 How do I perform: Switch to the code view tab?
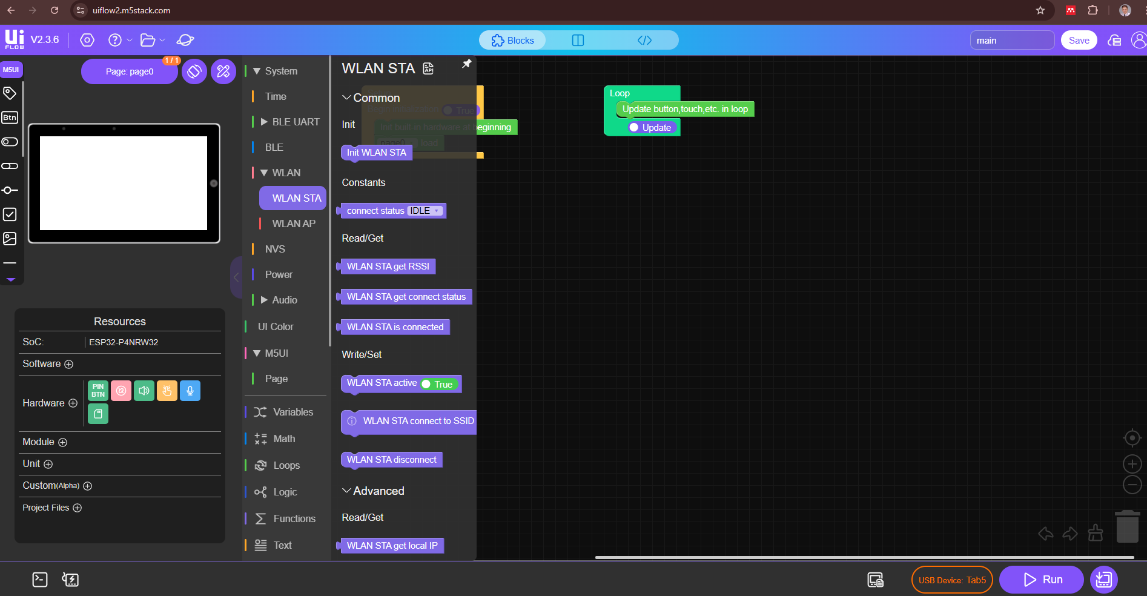[644, 41]
